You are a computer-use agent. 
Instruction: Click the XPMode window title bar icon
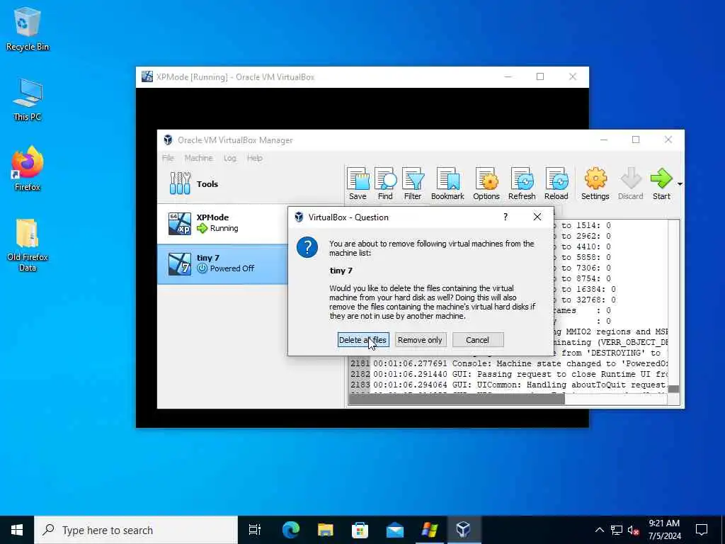(x=147, y=76)
